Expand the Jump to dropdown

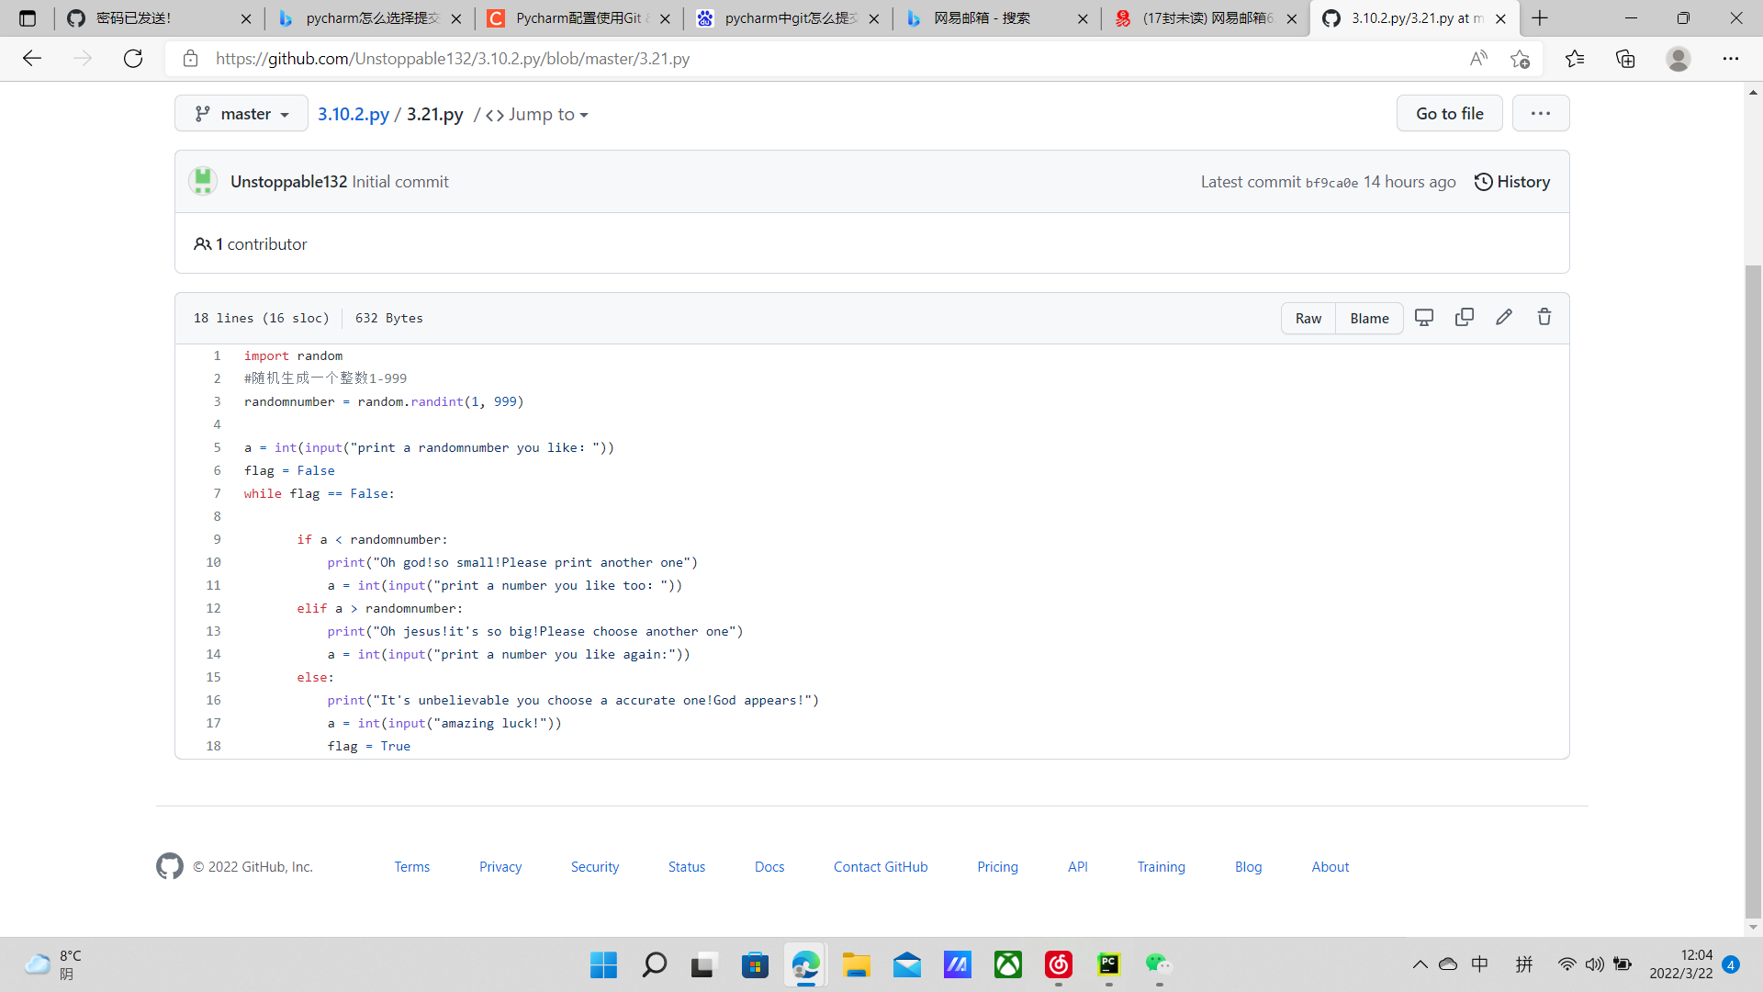click(539, 115)
